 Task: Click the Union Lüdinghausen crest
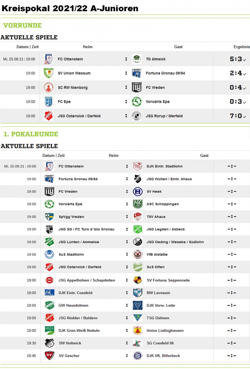[137, 330]
